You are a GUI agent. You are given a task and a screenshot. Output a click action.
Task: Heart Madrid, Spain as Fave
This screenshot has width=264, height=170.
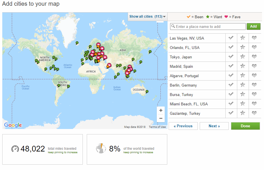click(254, 66)
